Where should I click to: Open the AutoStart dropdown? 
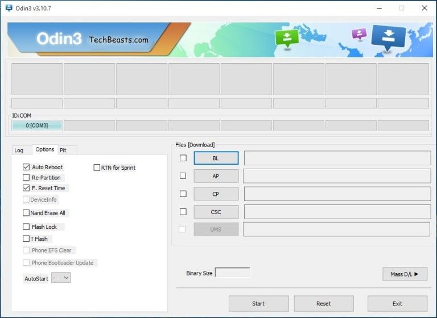(61, 278)
